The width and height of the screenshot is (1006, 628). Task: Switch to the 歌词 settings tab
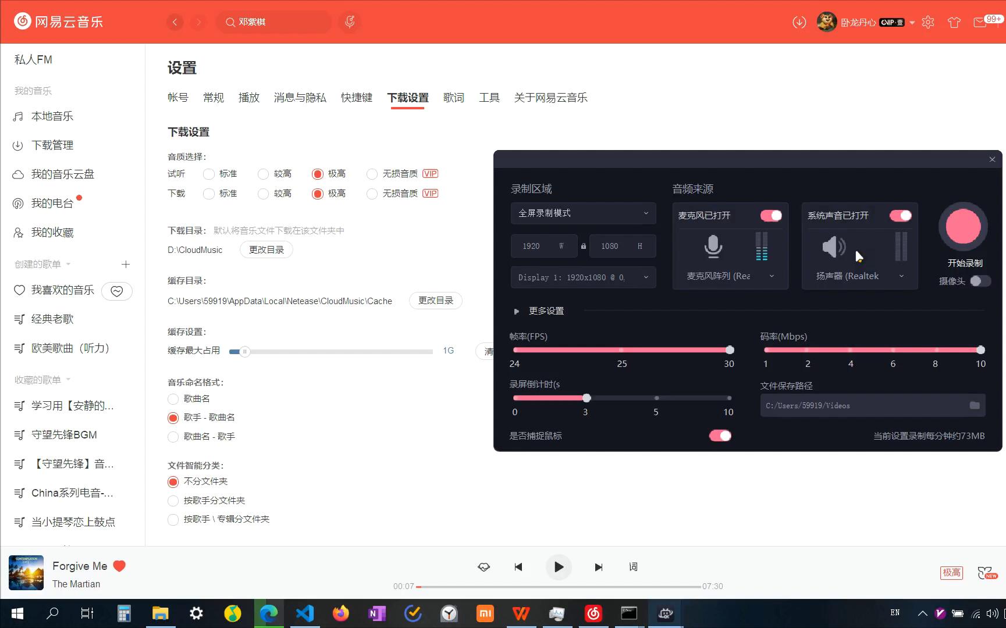point(454,97)
